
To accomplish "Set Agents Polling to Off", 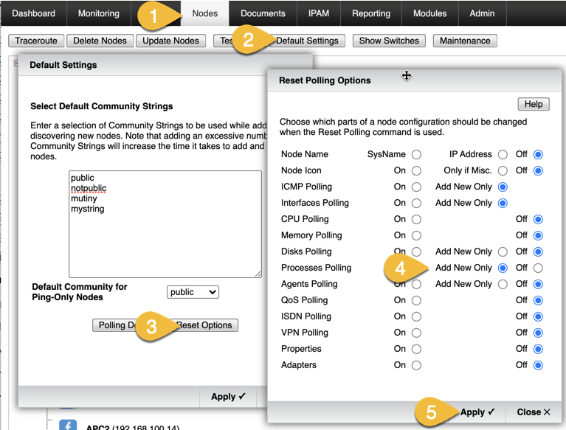I will pyautogui.click(x=538, y=284).
